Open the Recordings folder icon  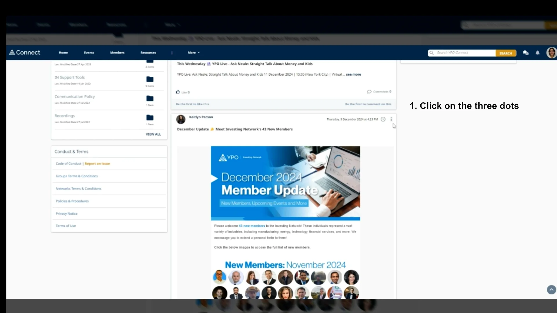(150, 117)
